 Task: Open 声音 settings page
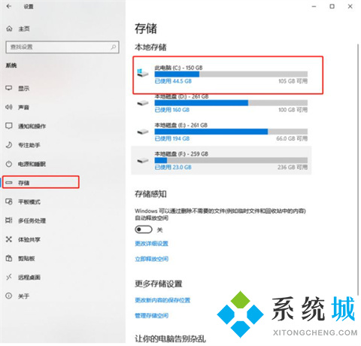coord(24,108)
